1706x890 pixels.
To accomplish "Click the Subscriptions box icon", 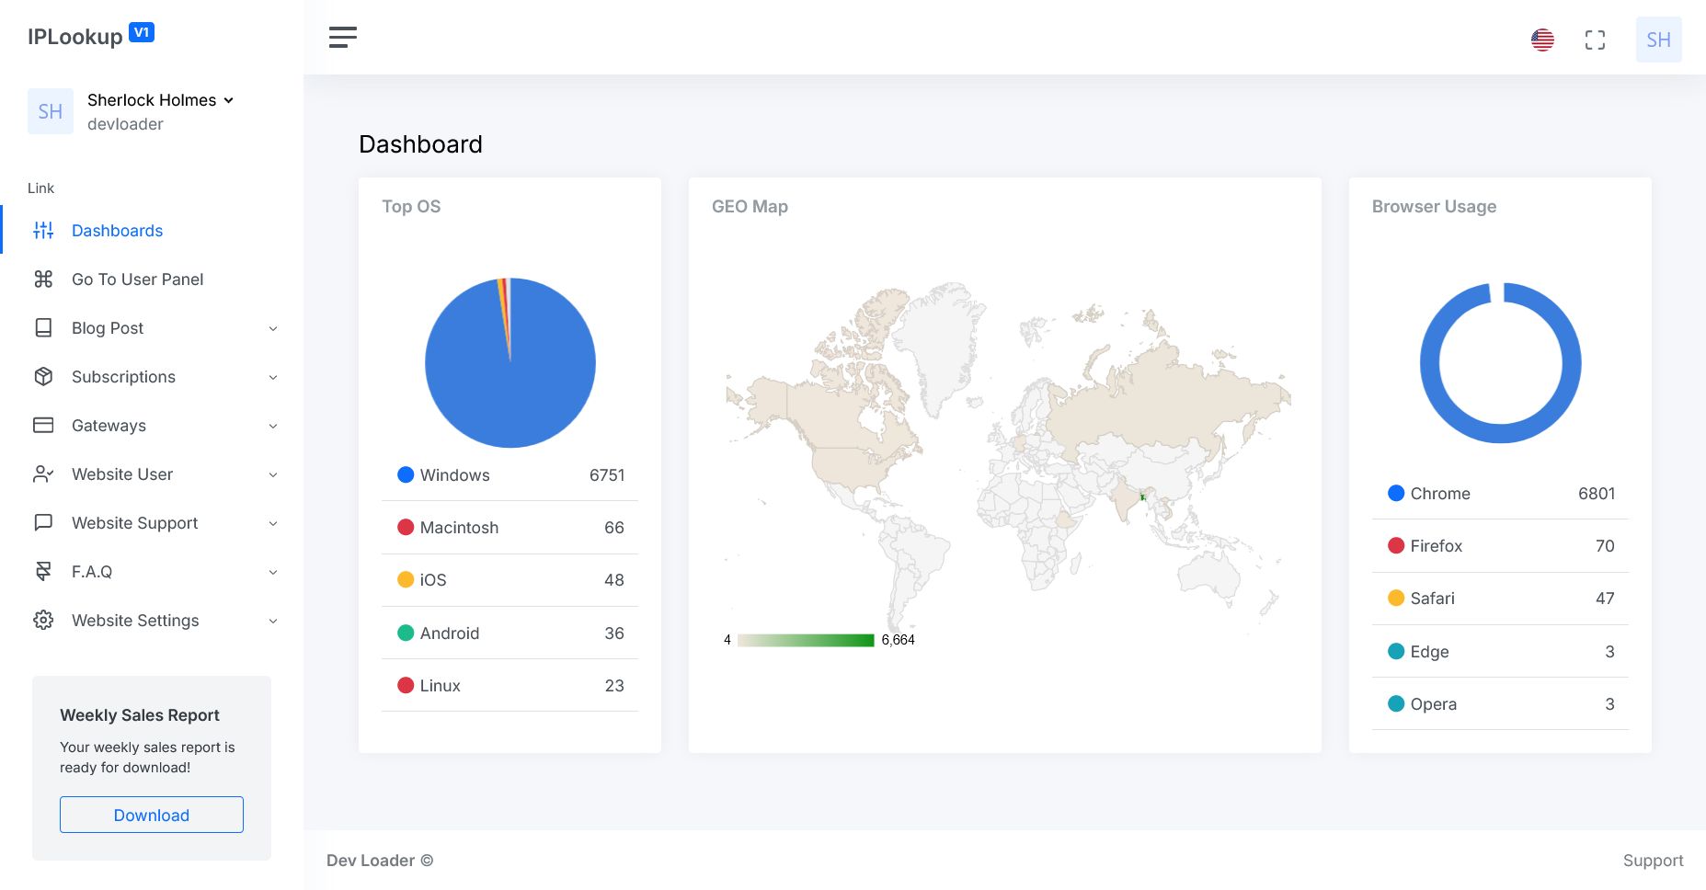I will [43, 377].
